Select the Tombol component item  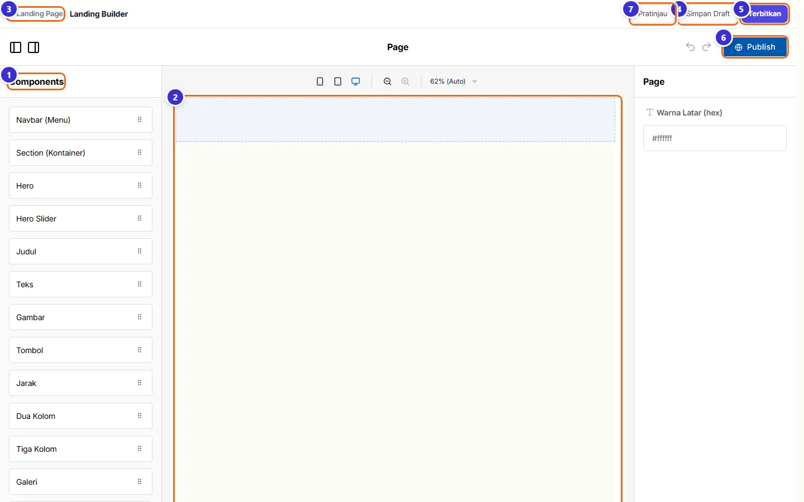coord(80,350)
